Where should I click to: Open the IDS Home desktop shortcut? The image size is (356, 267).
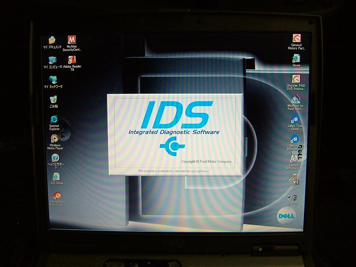tap(56, 179)
